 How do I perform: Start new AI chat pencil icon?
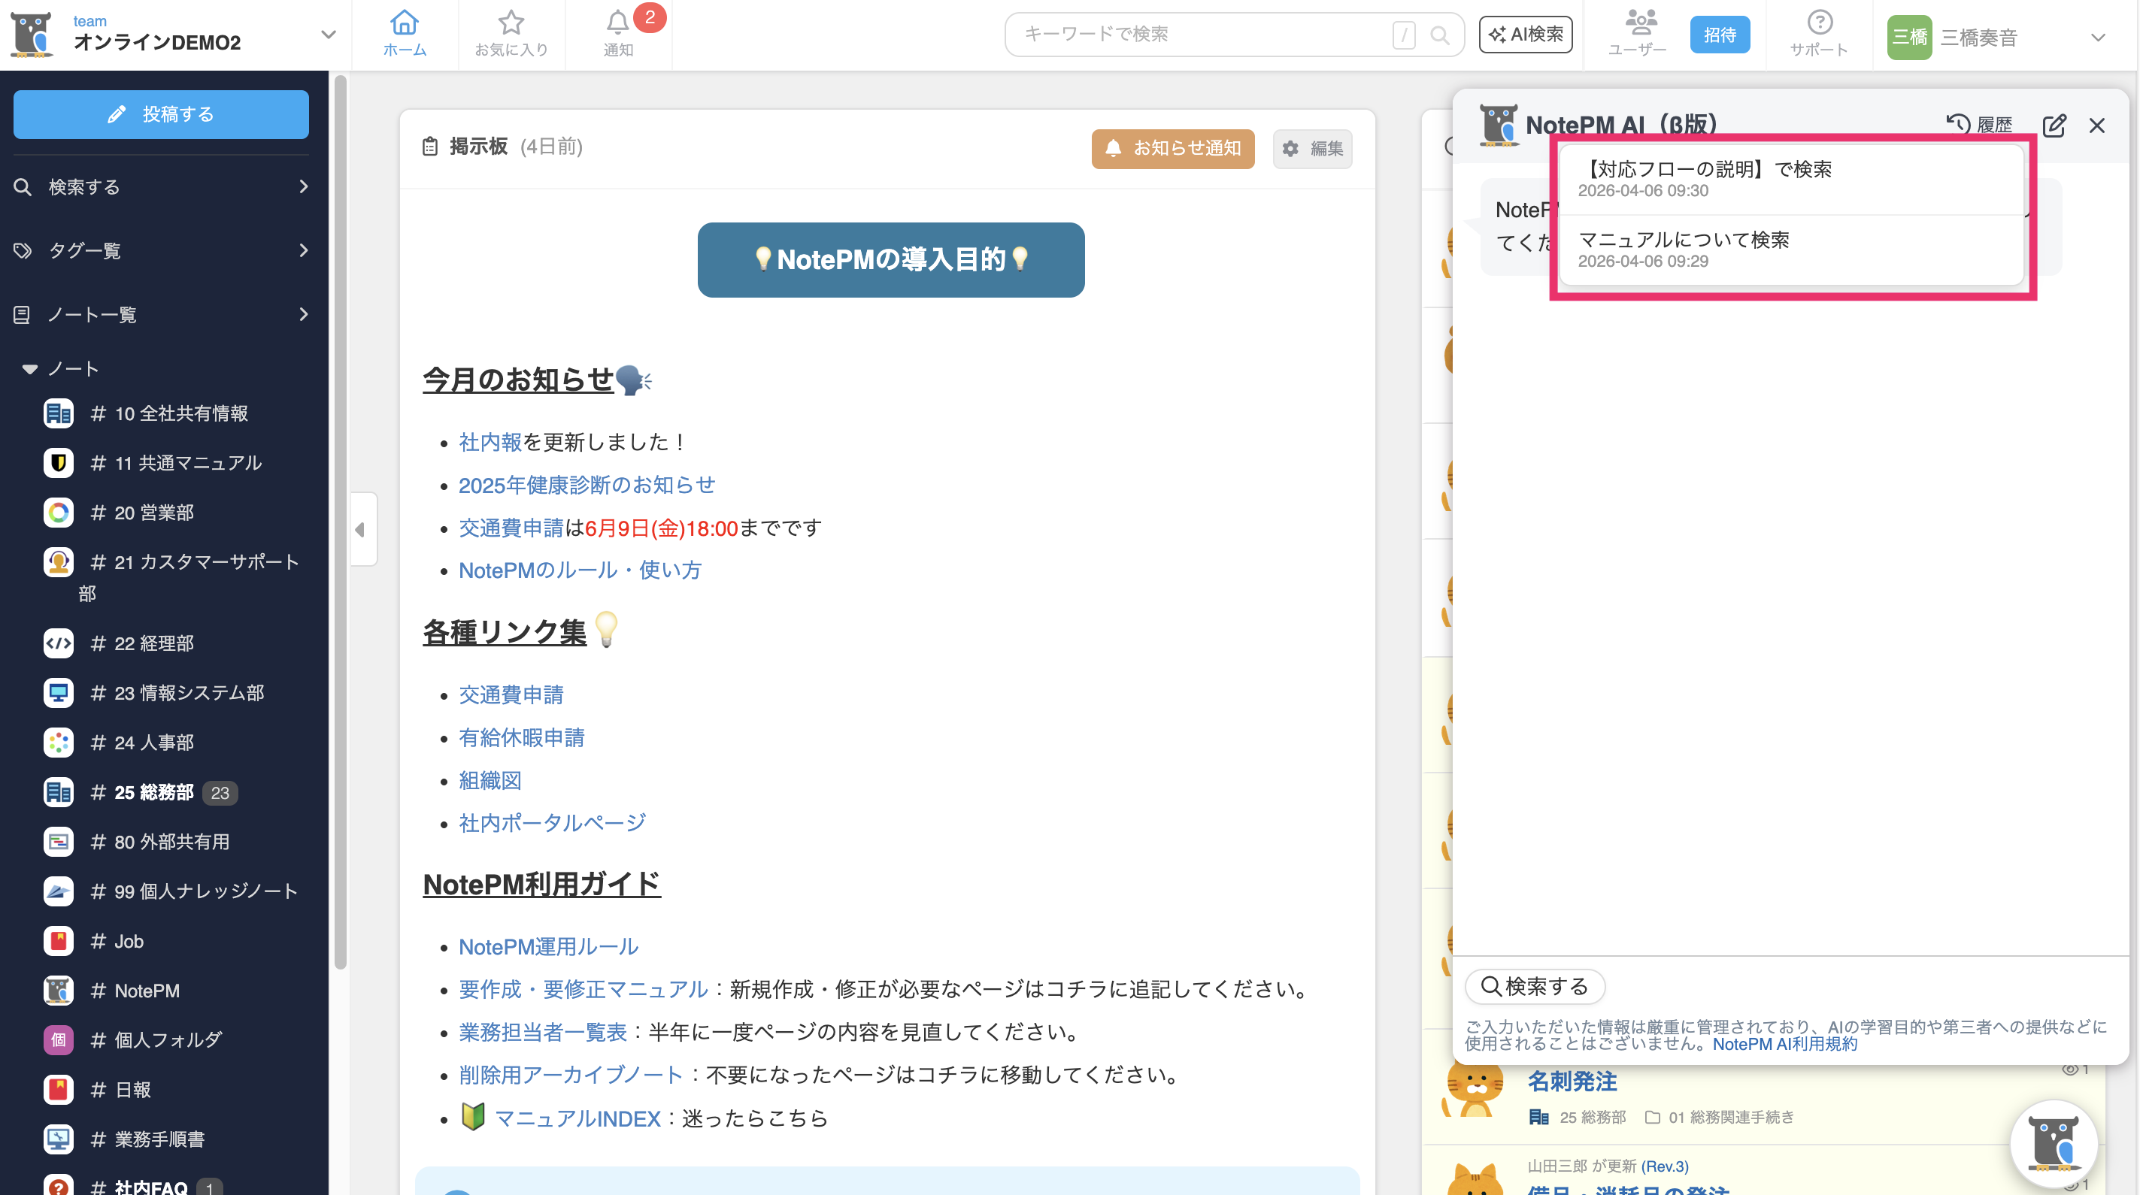tap(2054, 126)
